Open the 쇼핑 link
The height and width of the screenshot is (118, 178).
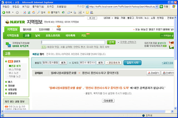(x=153, y=18)
